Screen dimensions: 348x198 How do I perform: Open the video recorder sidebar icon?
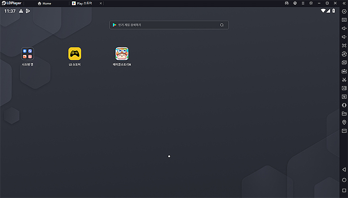point(344,88)
